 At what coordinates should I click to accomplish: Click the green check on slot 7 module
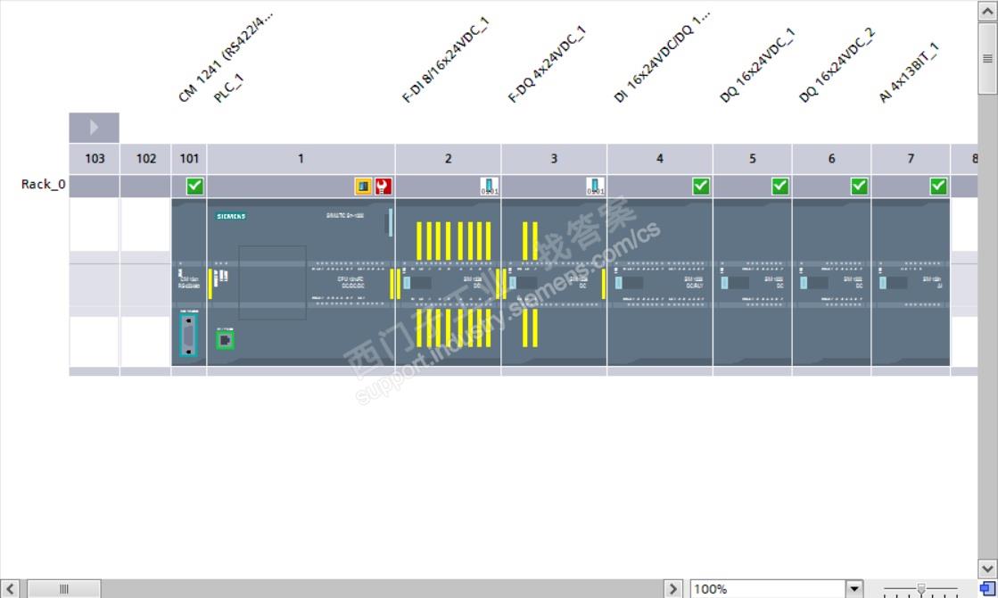(x=938, y=186)
